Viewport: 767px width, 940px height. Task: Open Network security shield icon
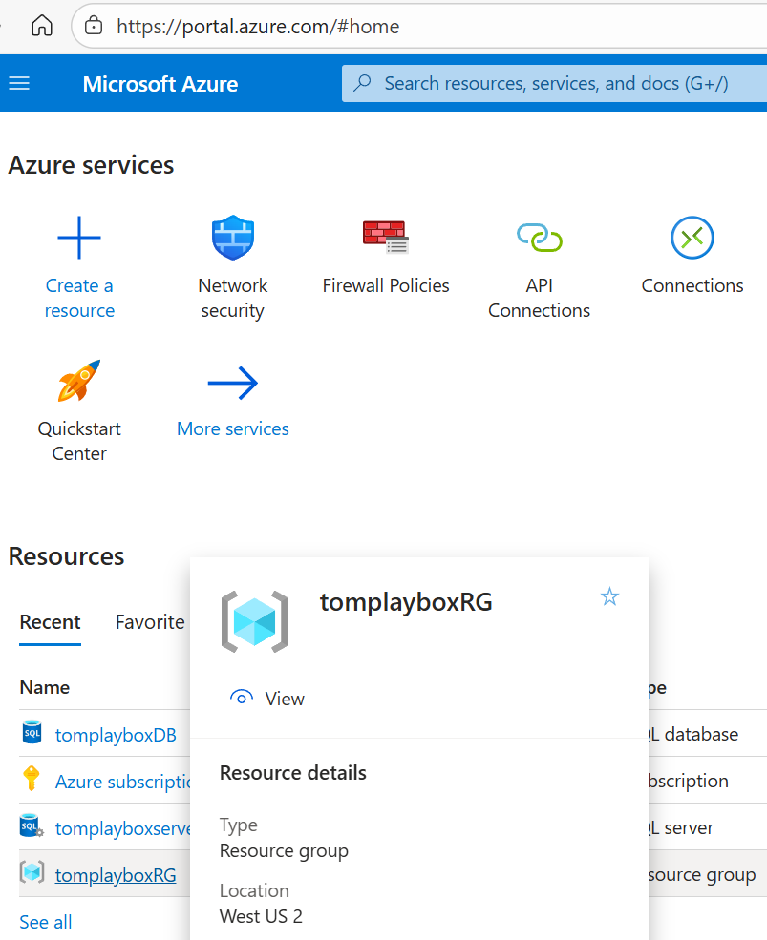point(233,238)
